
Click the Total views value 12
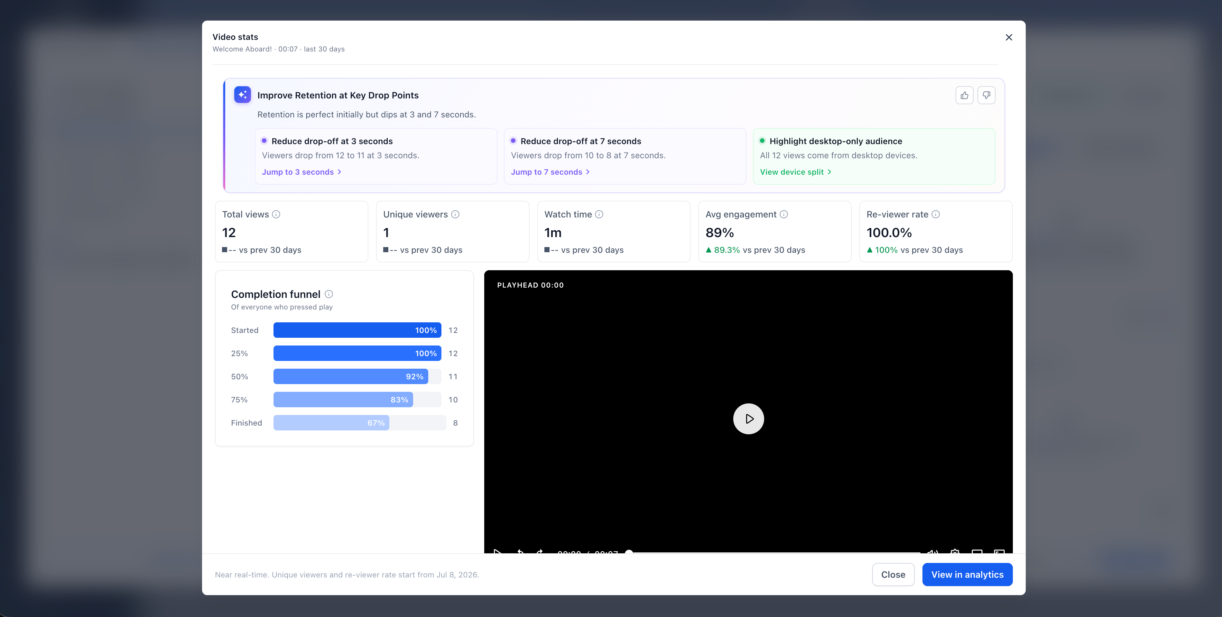[x=229, y=233]
